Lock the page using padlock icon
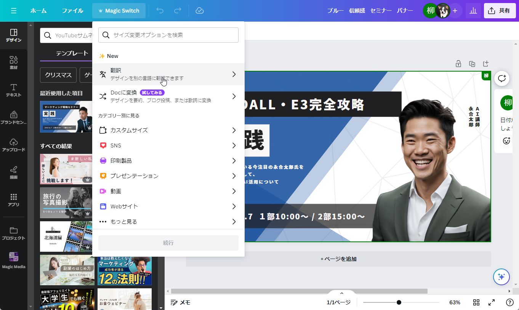This screenshot has height=310, width=519. pyautogui.click(x=458, y=64)
